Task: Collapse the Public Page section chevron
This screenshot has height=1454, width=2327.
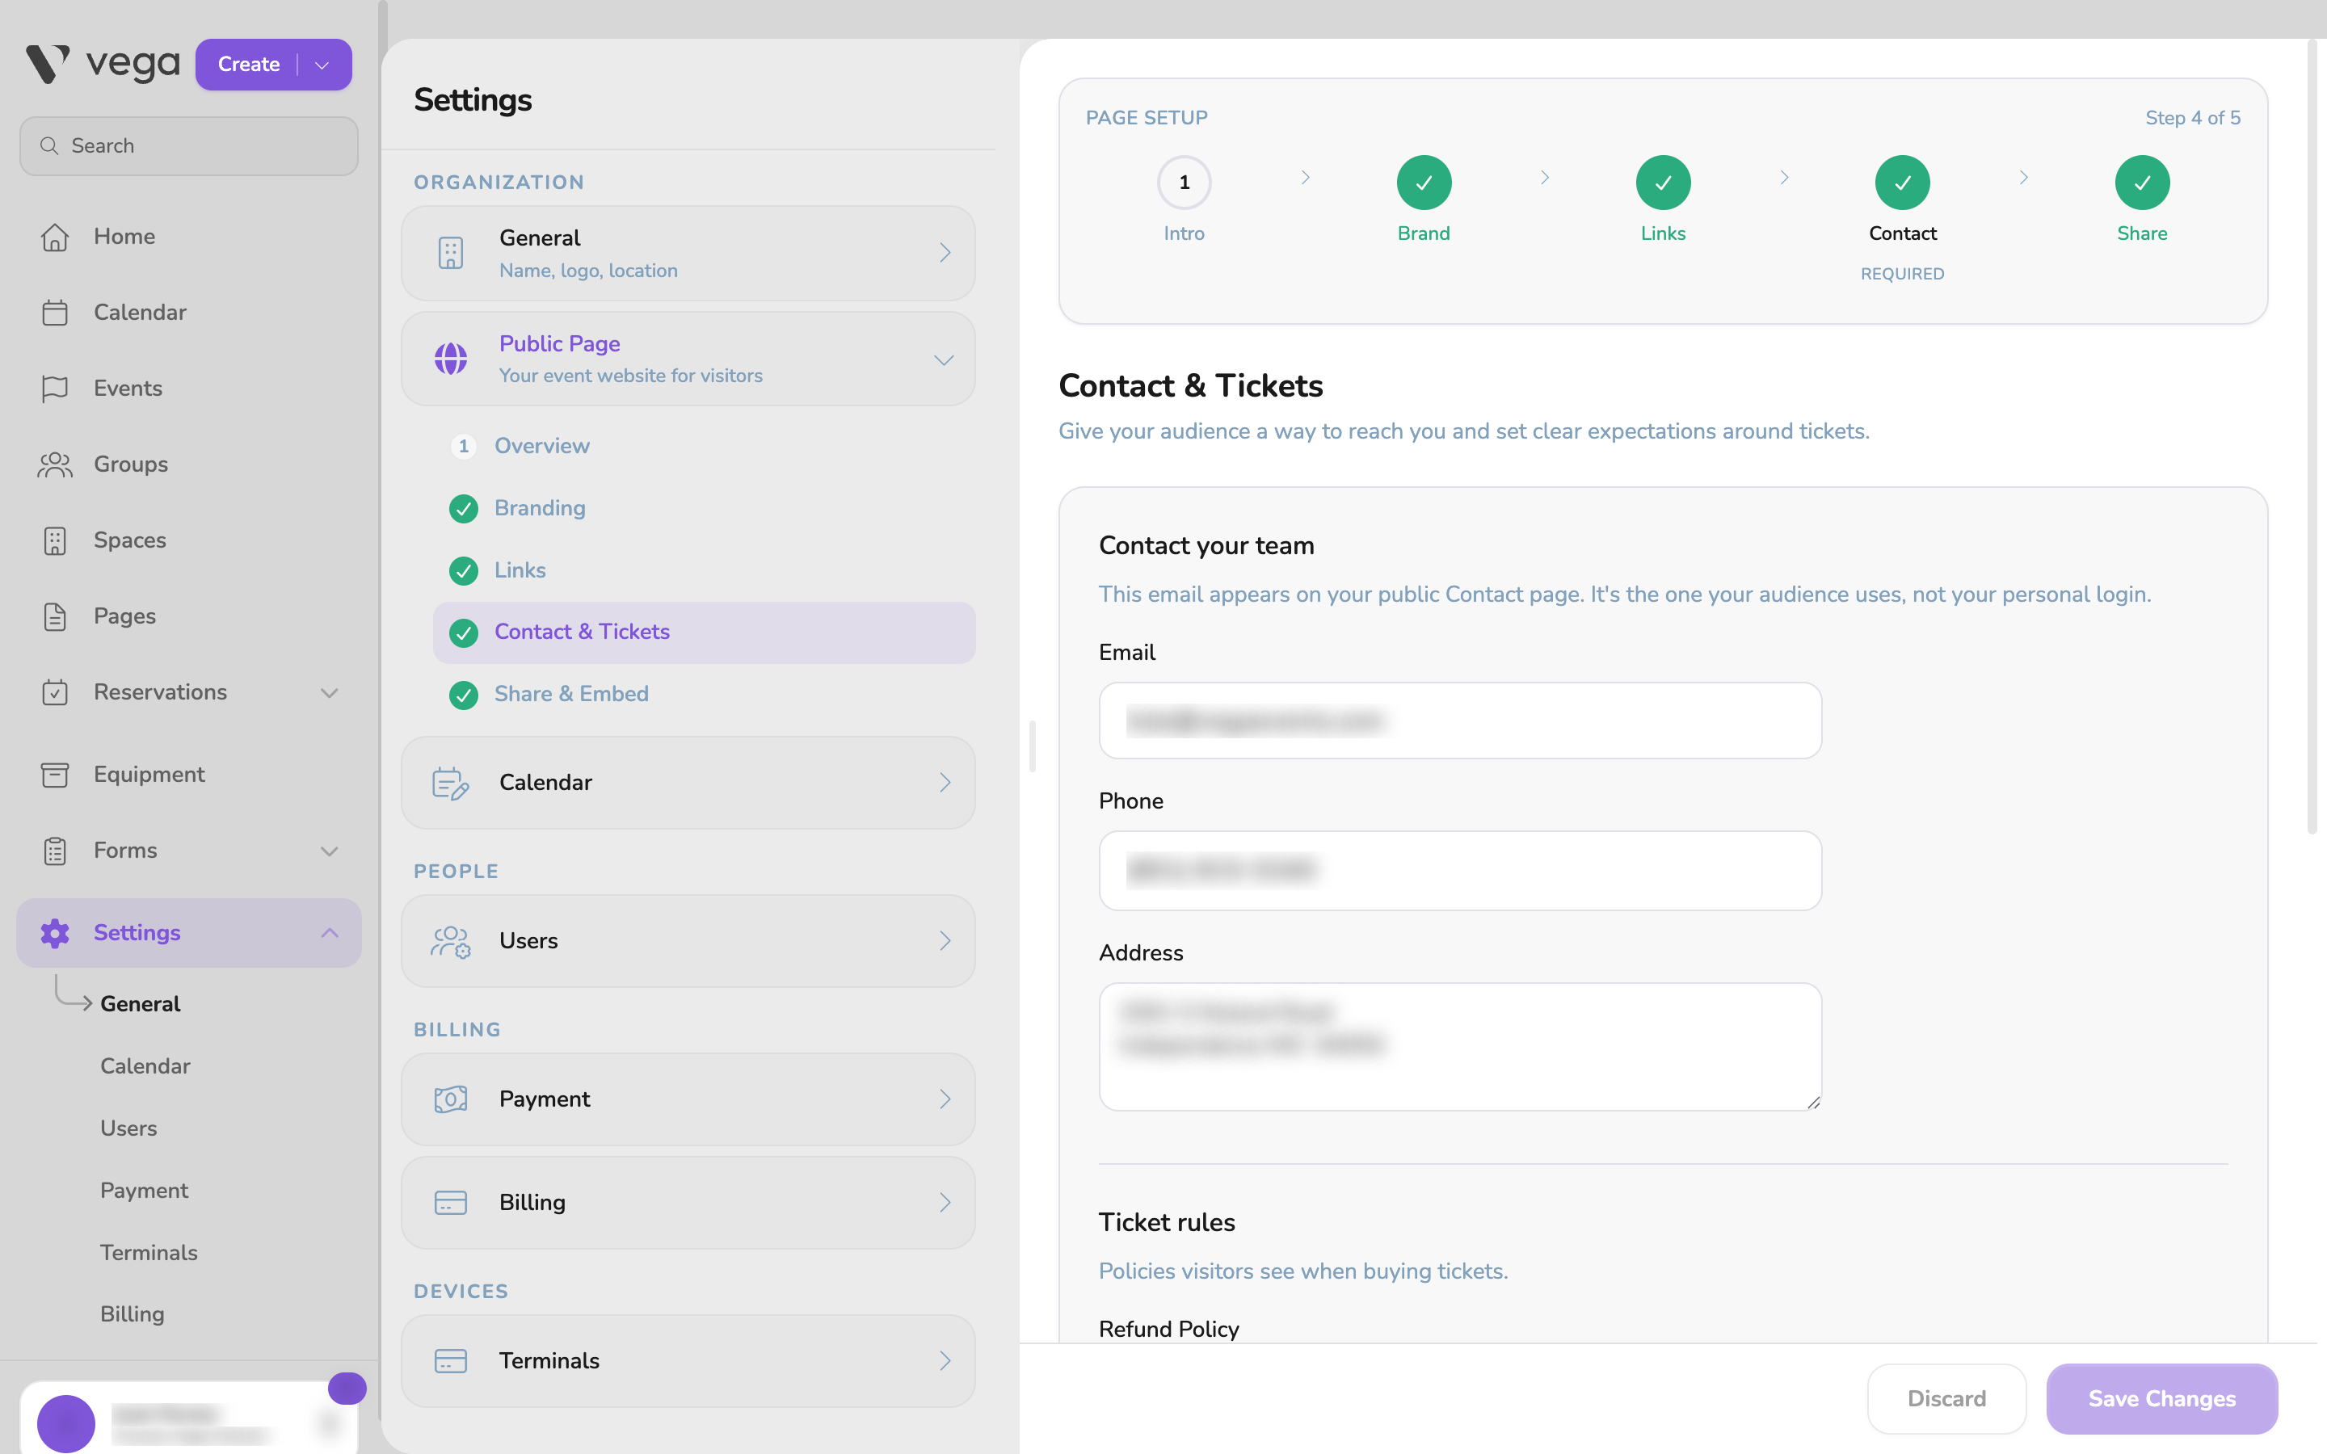Action: click(x=943, y=359)
